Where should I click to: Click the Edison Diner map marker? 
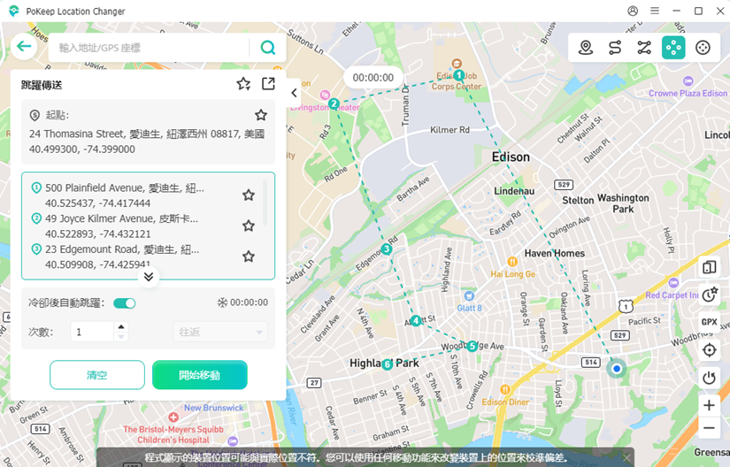(505, 389)
